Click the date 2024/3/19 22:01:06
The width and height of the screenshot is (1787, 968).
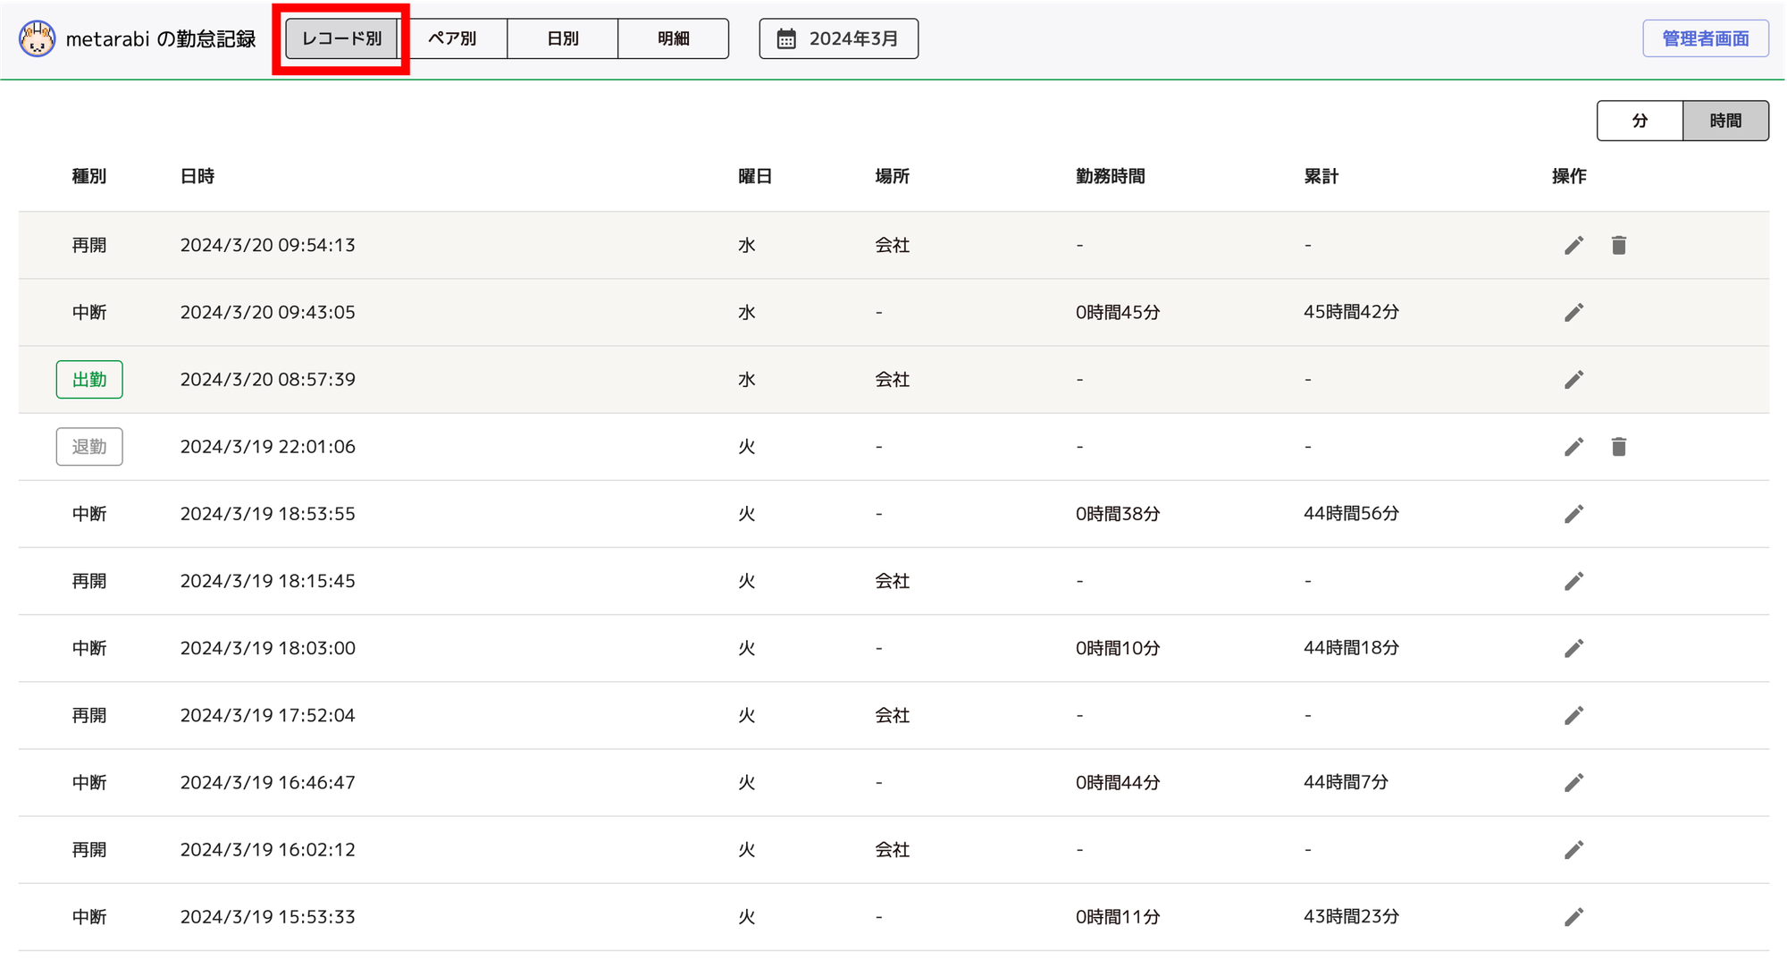click(268, 447)
